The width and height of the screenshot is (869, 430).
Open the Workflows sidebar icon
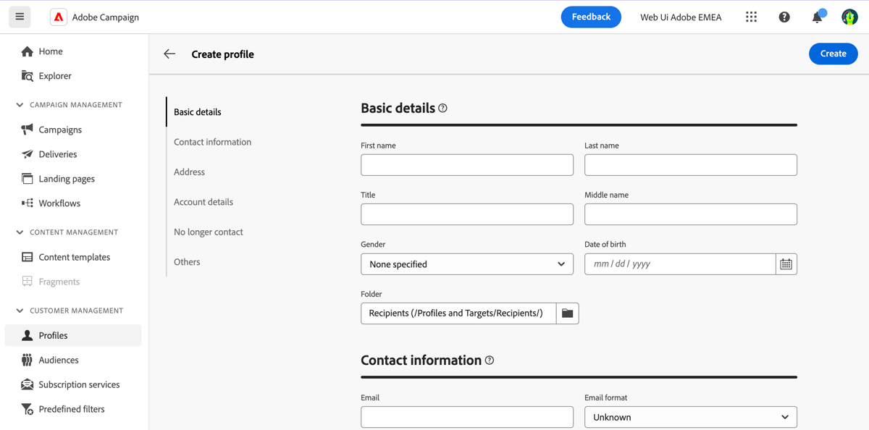[x=27, y=203]
